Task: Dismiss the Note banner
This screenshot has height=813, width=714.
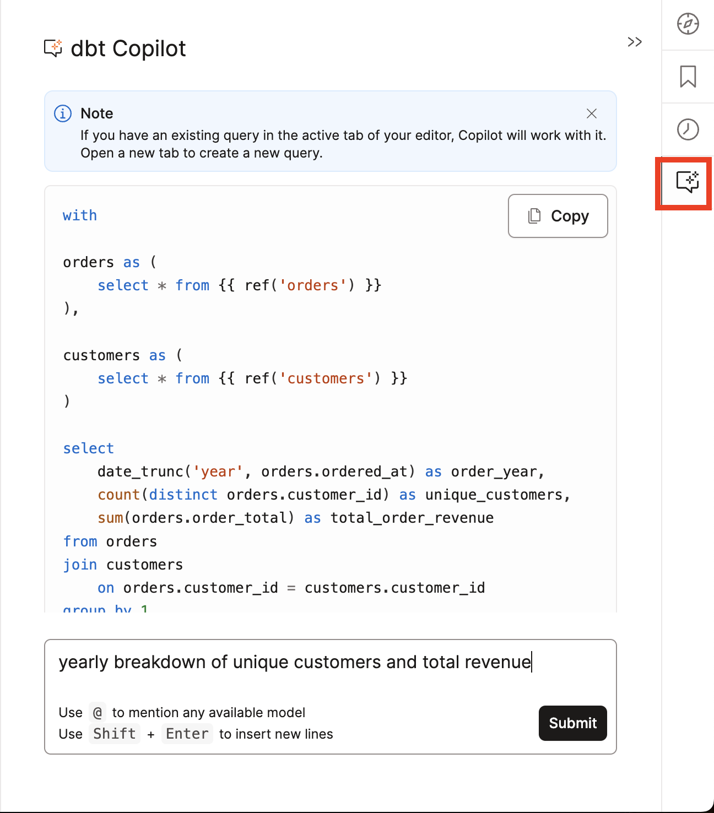Action: 592,113
